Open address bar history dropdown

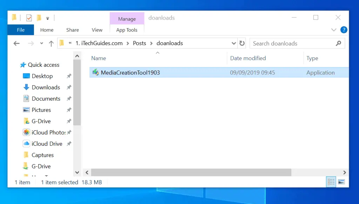pos(233,43)
